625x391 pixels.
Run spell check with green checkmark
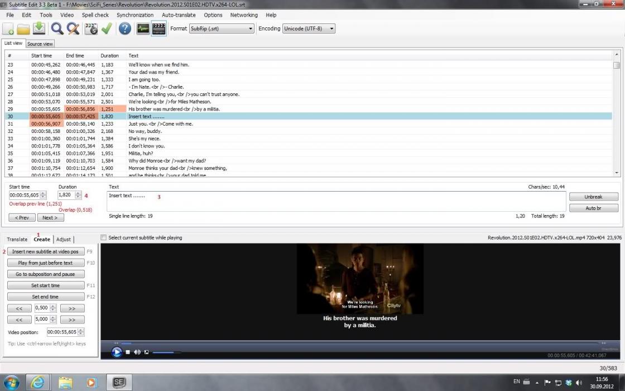tap(107, 28)
